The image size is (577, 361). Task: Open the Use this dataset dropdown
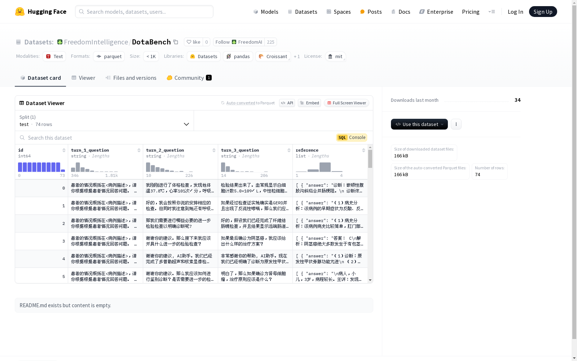pyautogui.click(x=419, y=124)
